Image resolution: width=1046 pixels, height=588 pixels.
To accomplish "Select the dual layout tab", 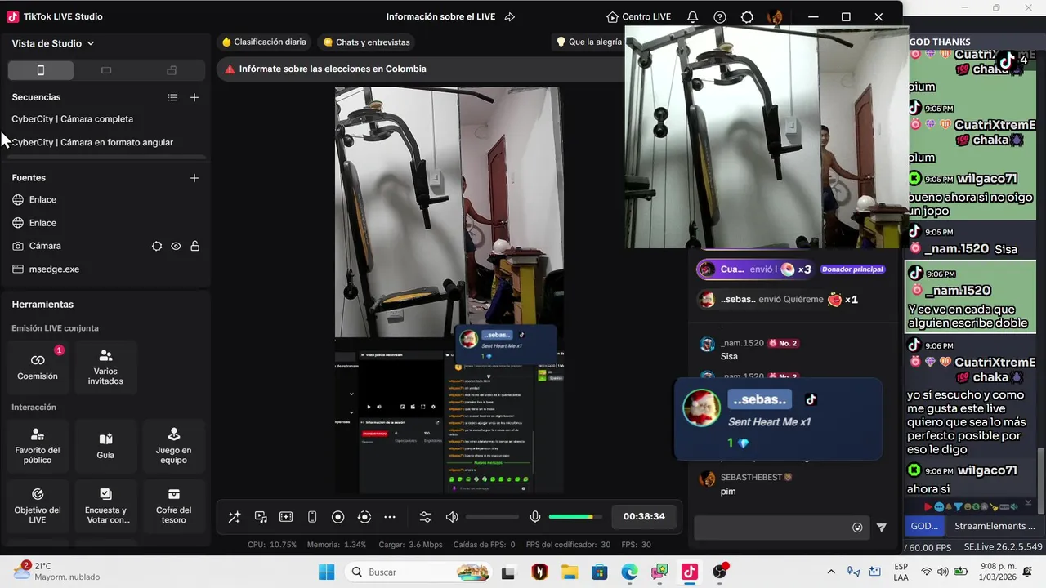I will [172, 70].
